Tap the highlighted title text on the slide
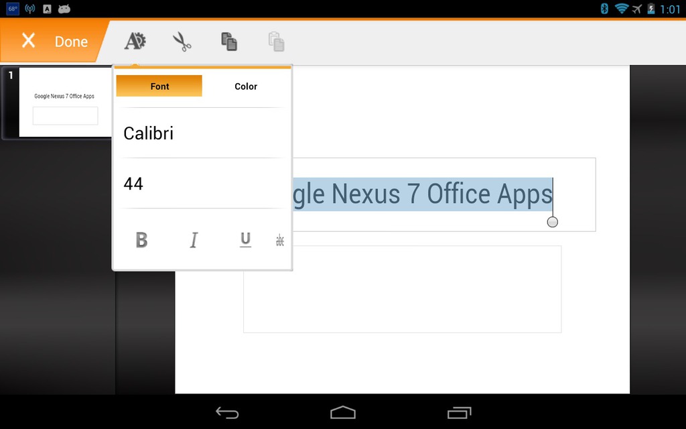This screenshot has height=429, width=686. 423,194
